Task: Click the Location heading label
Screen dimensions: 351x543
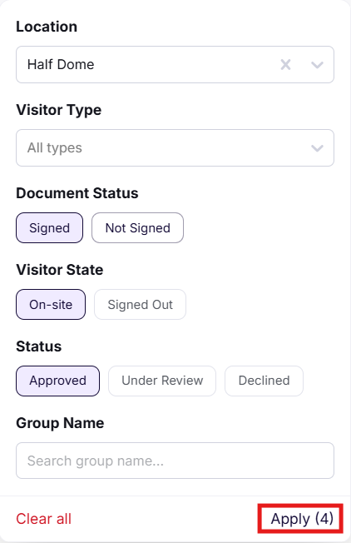Action: click(x=47, y=27)
